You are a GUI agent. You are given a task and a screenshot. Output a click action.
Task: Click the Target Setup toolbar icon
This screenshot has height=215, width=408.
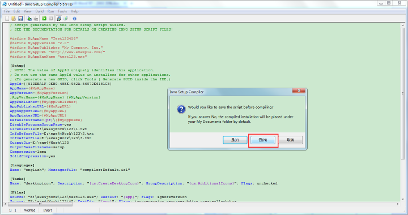[59, 19]
